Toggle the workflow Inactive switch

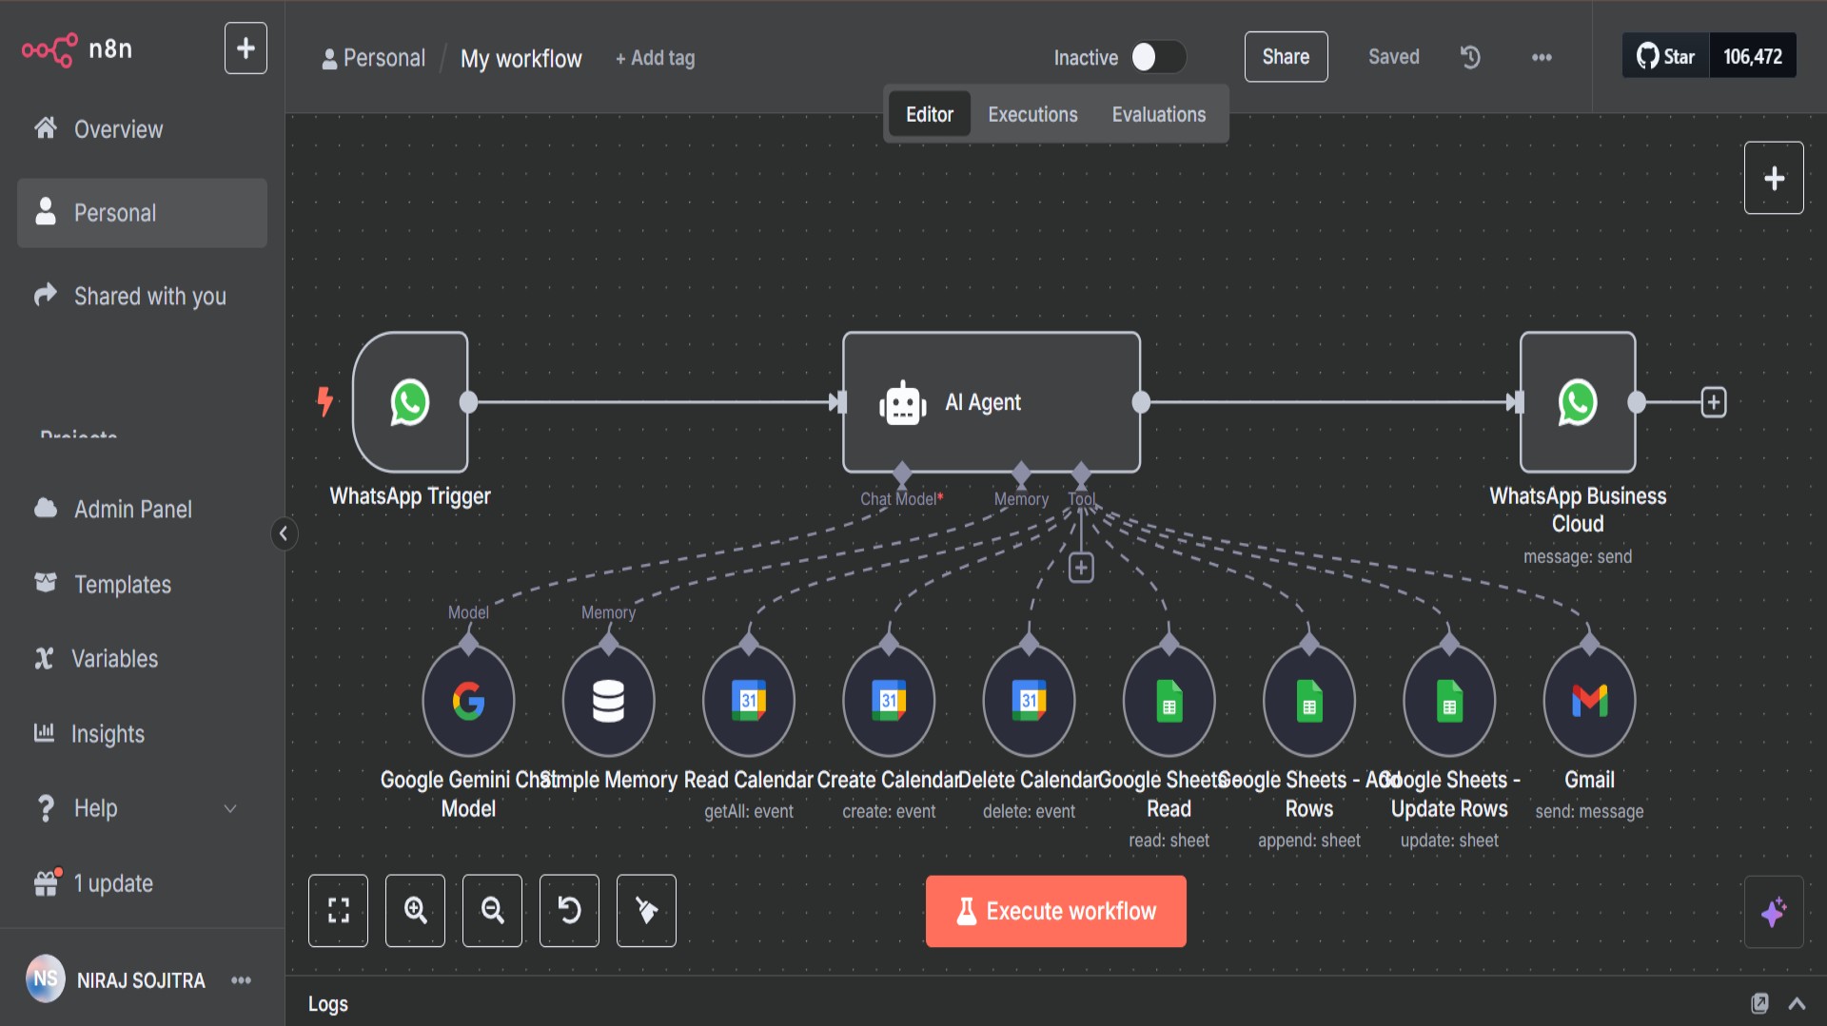pyautogui.click(x=1157, y=57)
